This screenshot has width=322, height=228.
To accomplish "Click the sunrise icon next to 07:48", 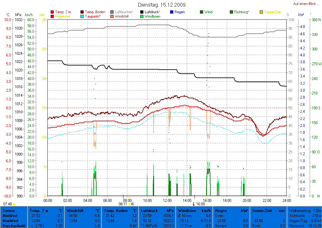I will (x=14, y=204).
